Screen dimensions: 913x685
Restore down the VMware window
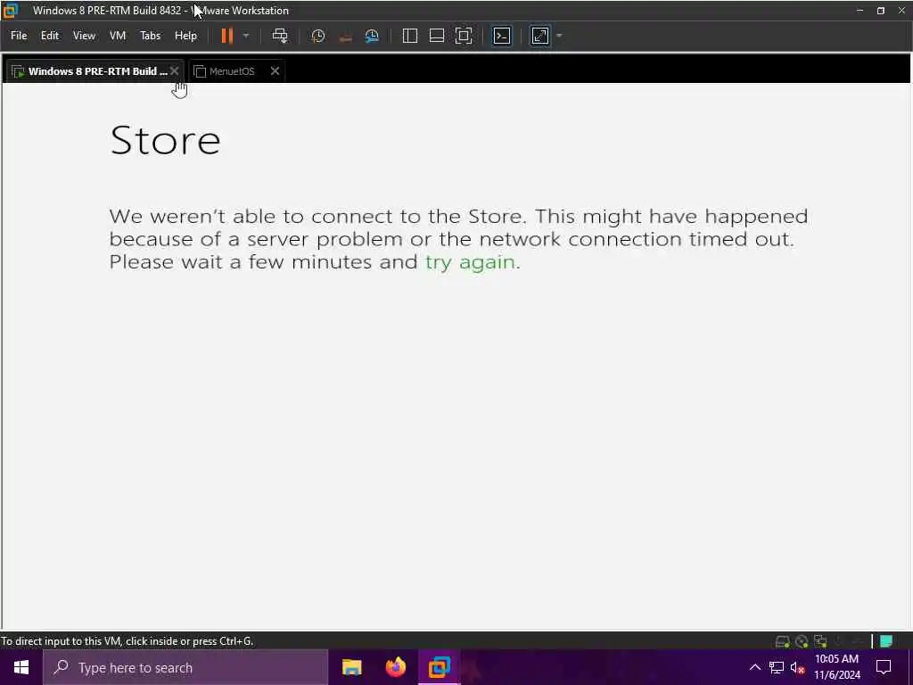point(880,11)
